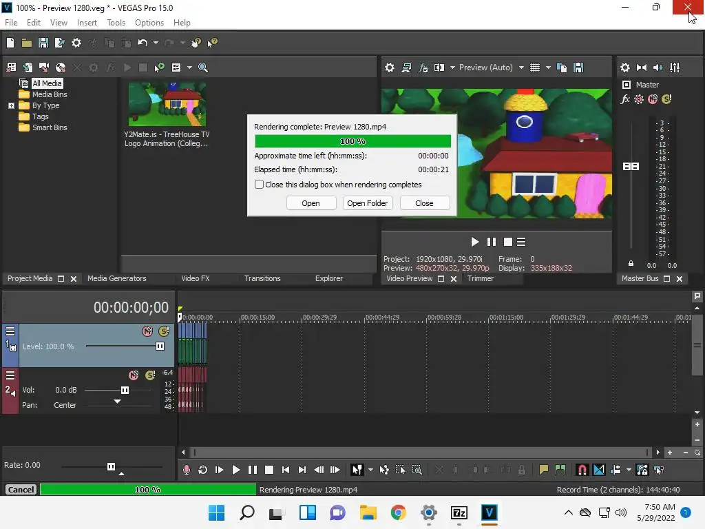This screenshot has width=705, height=529.
Task: Cancel the render in the status bar
Action: (x=21, y=490)
